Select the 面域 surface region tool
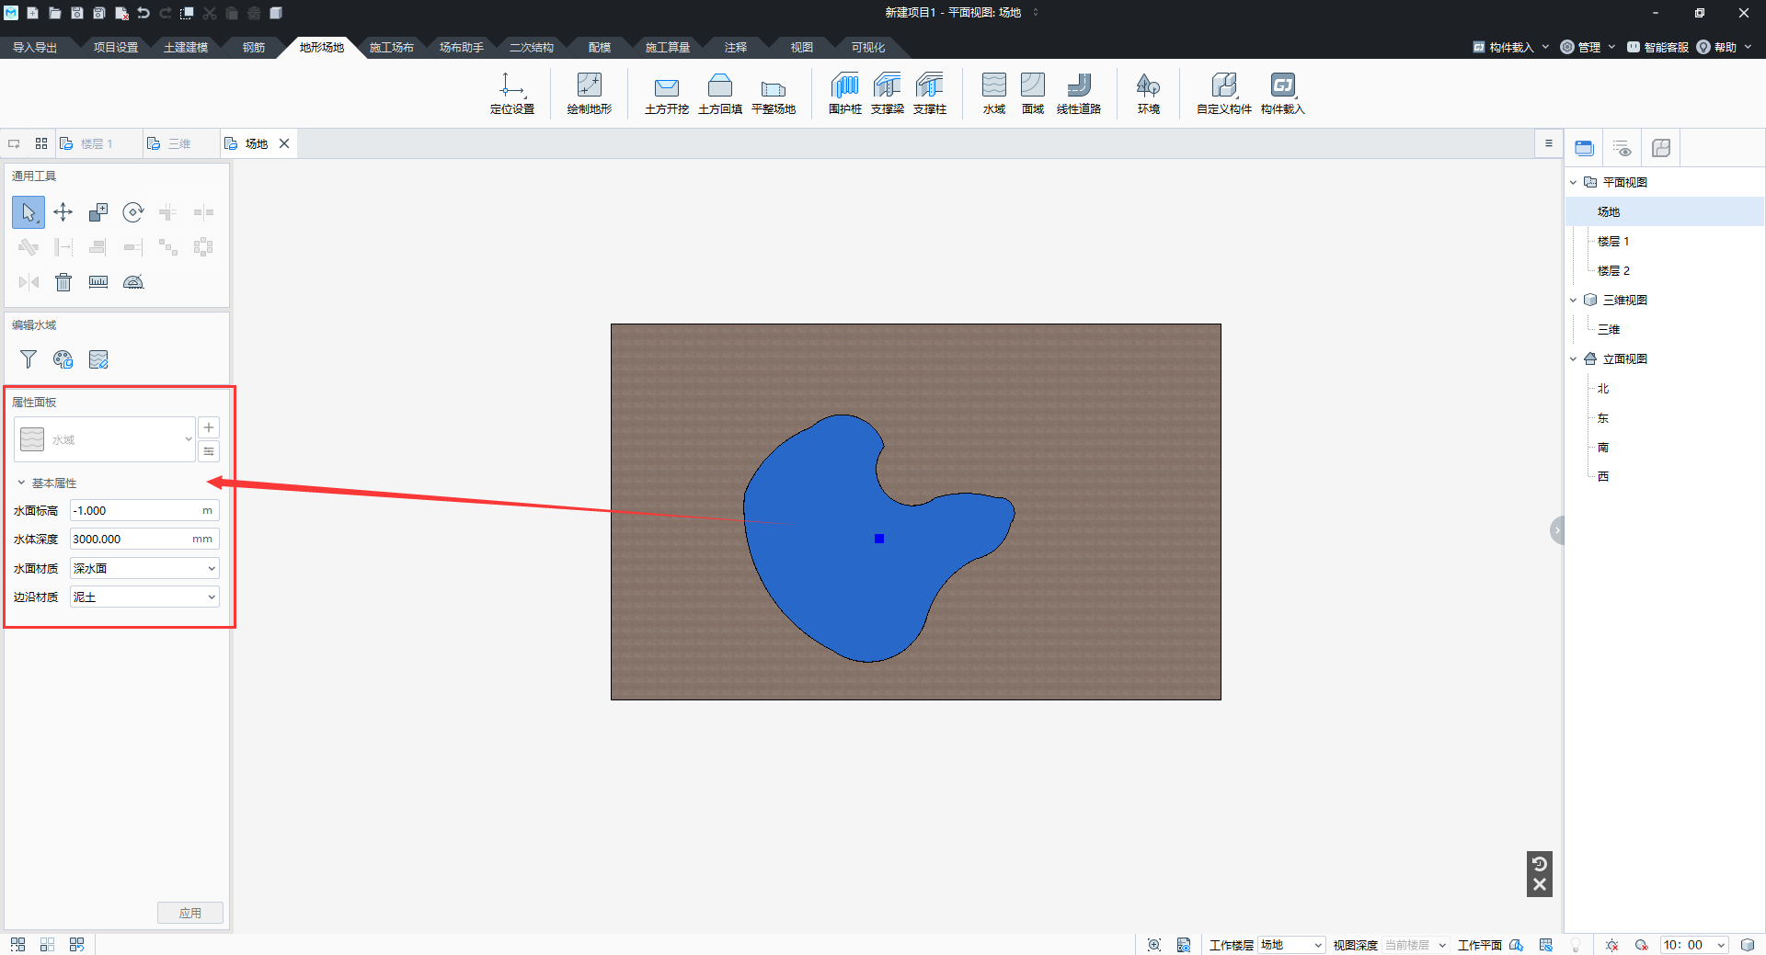 click(1032, 93)
